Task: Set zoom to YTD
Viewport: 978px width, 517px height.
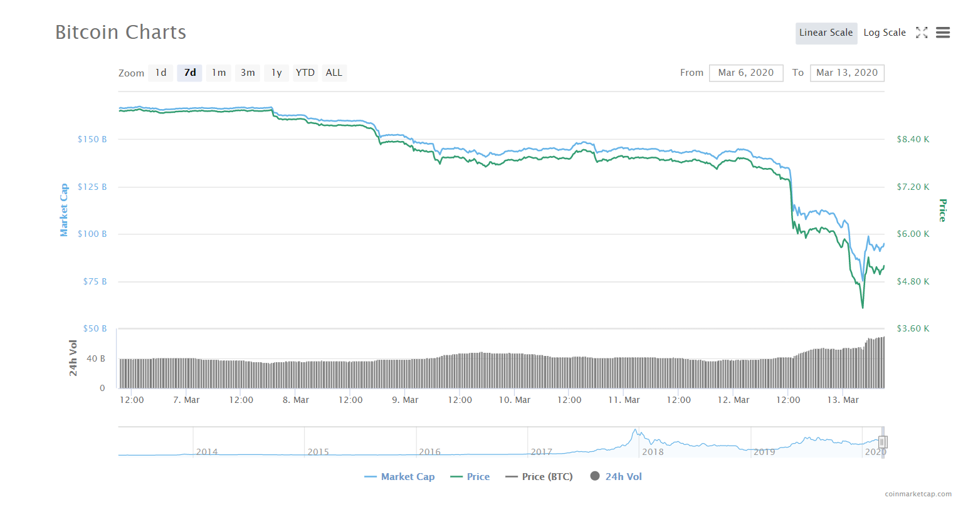Action: [305, 73]
